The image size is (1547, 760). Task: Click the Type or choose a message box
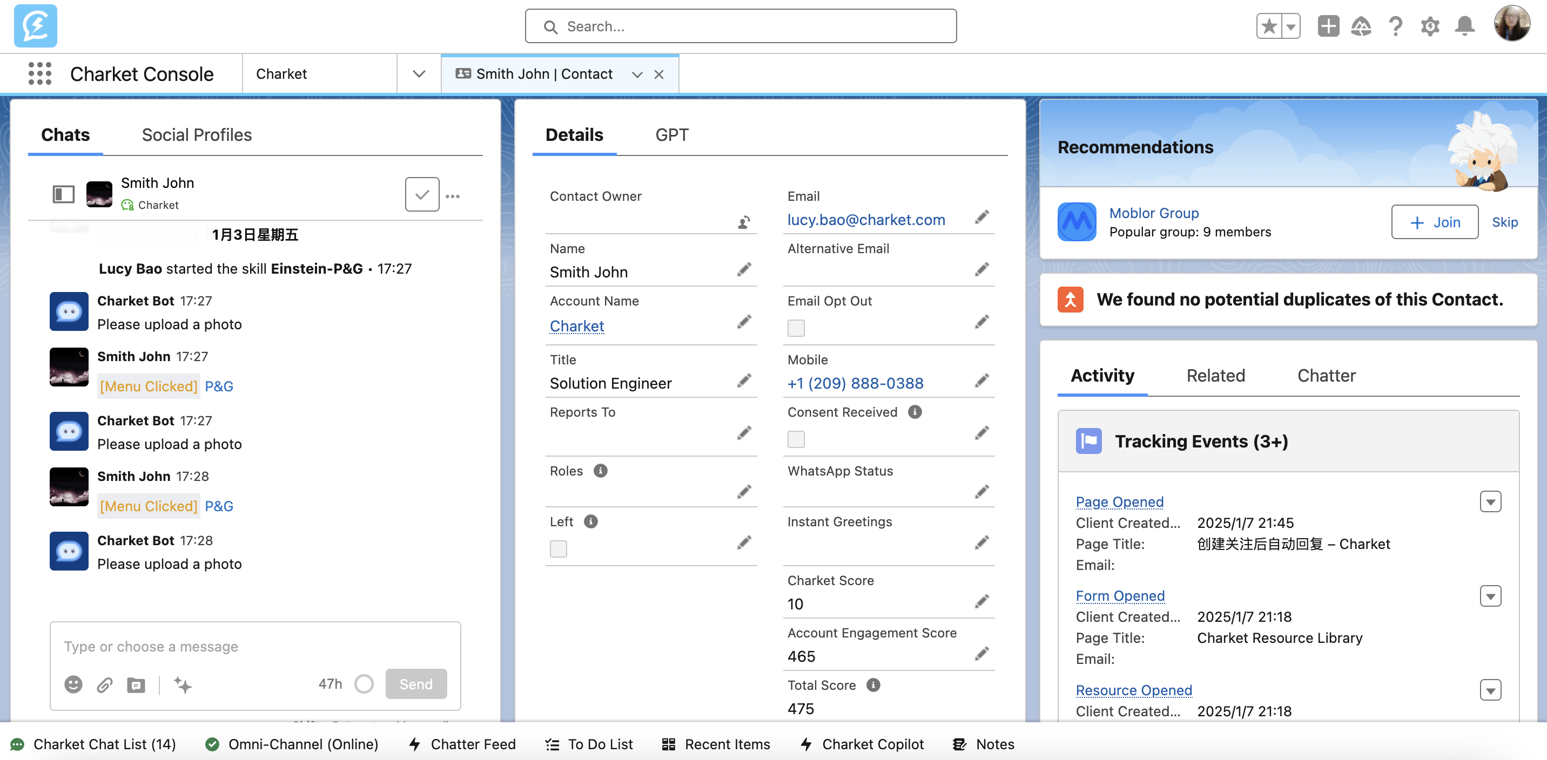(x=254, y=646)
